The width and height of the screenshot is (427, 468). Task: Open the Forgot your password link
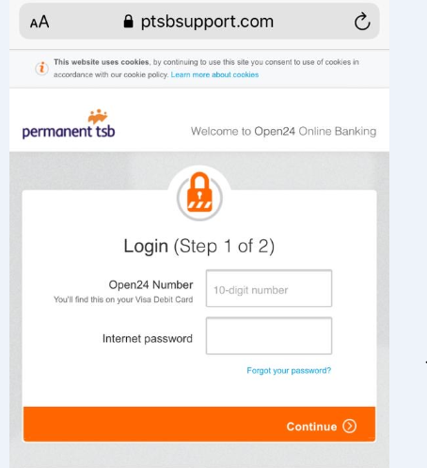(x=289, y=371)
